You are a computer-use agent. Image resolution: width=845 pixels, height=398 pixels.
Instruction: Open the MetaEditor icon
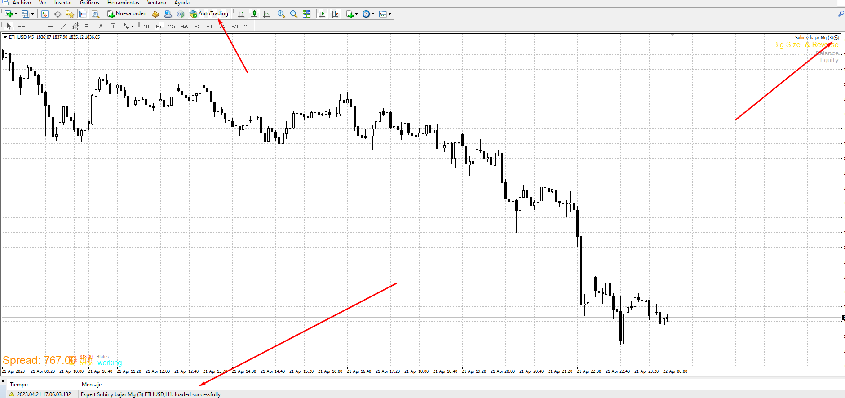(155, 14)
